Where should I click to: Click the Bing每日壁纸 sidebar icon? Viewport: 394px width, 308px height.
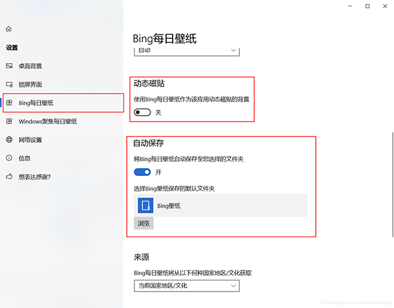9,102
